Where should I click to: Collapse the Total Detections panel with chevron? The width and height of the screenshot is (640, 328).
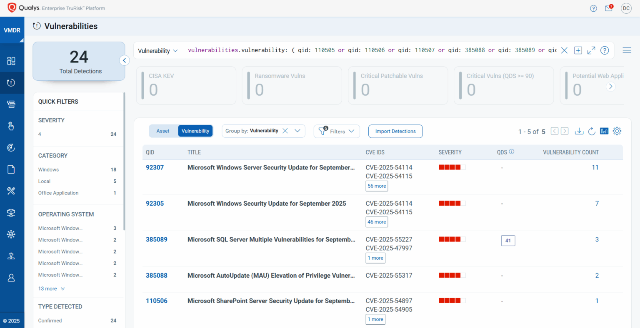pos(124,60)
